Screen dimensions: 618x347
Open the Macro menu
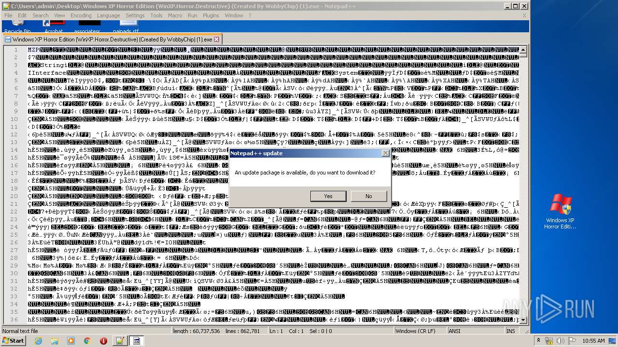click(175, 15)
